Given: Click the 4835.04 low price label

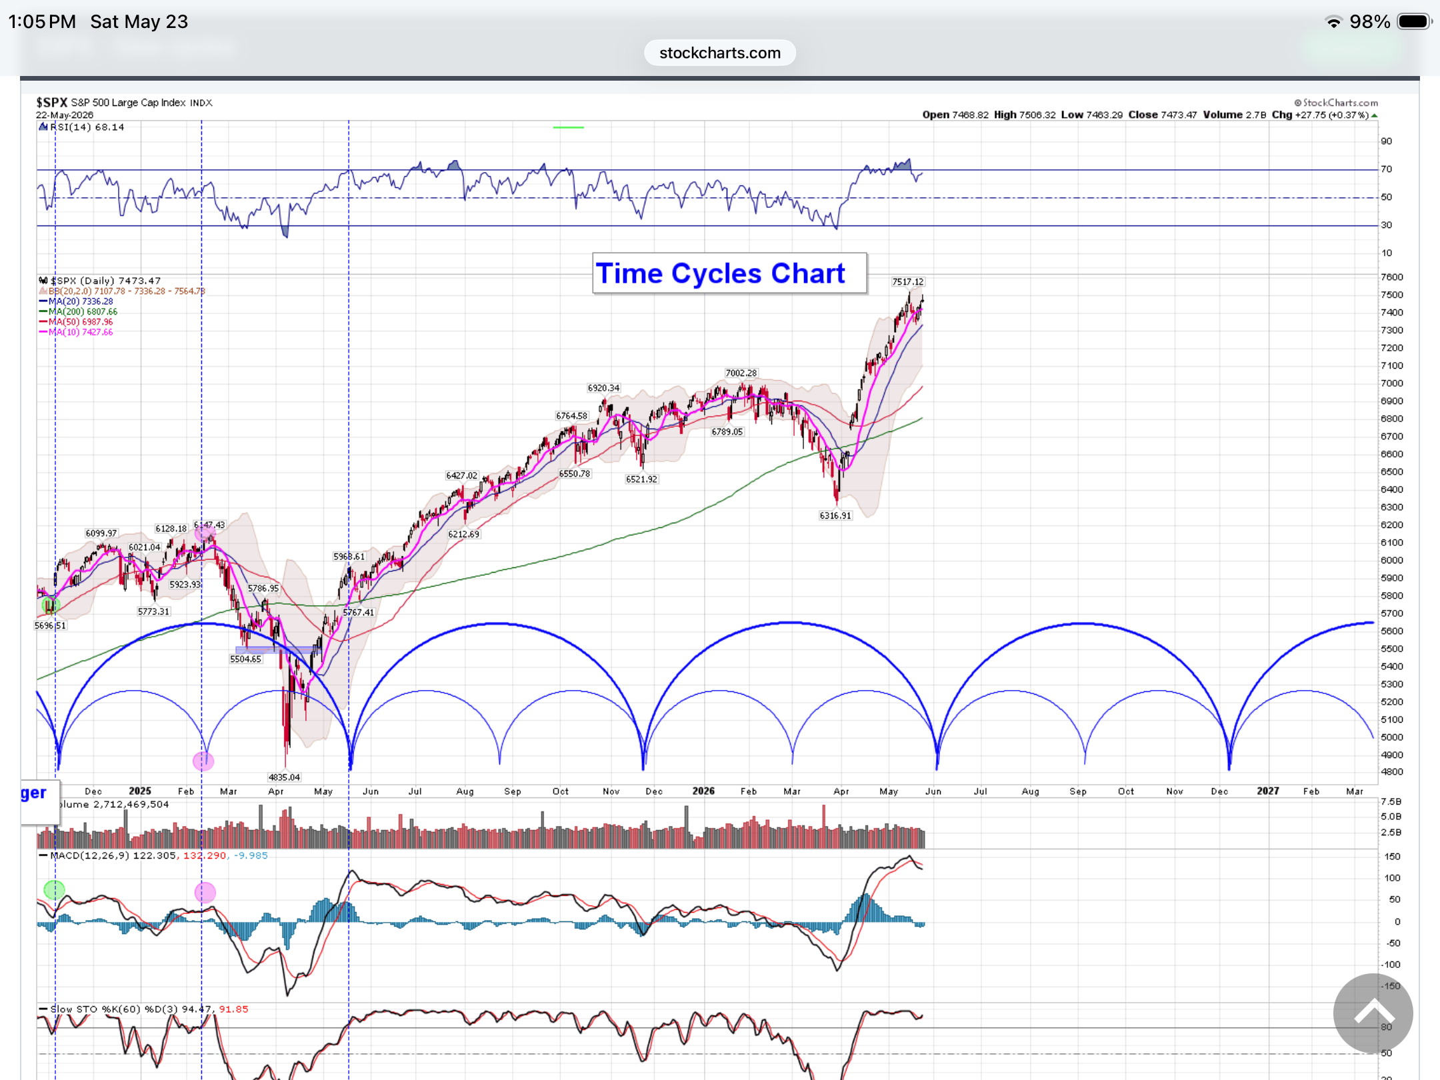Looking at the screenshot, I should 284,777.
